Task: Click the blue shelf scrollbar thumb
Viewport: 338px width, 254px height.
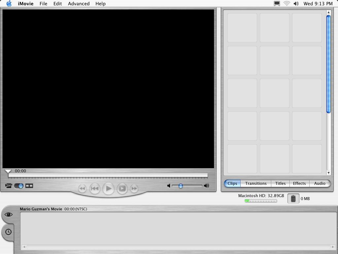Action: pos(328,64)
